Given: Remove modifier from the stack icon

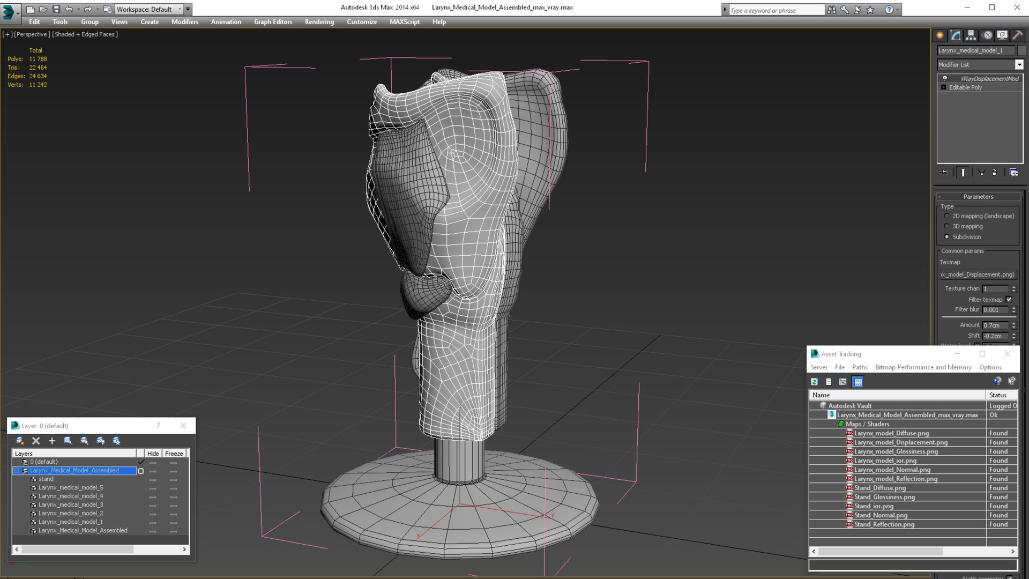Looking at the screenshot, I should pos(995,173).
